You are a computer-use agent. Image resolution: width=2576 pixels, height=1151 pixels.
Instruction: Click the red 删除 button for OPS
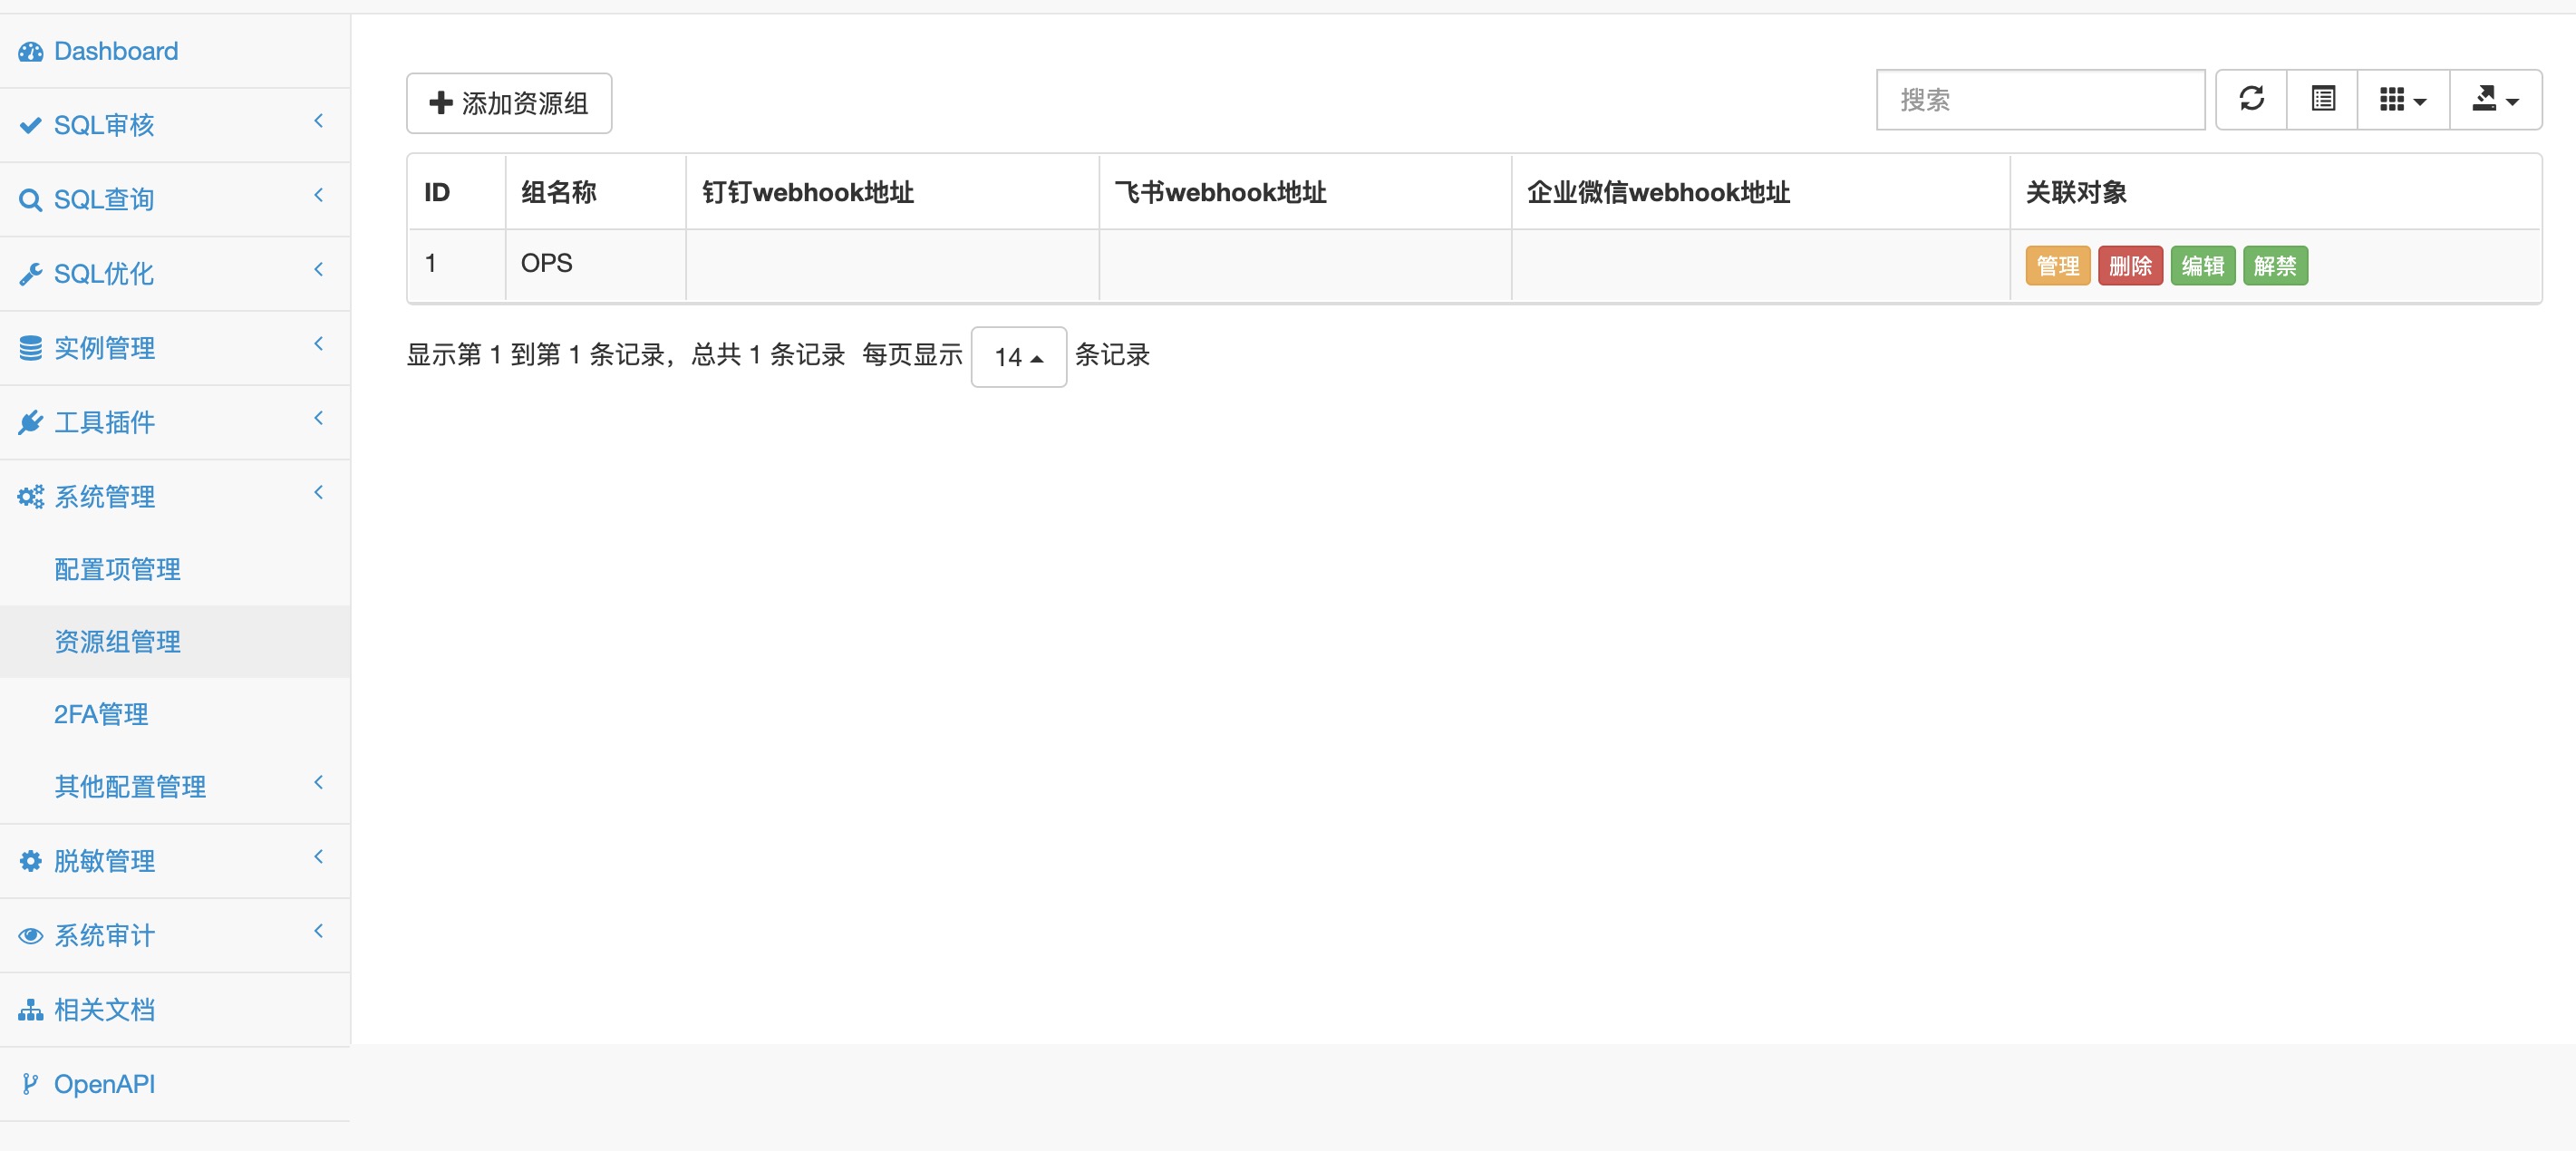coord(2129,266)
